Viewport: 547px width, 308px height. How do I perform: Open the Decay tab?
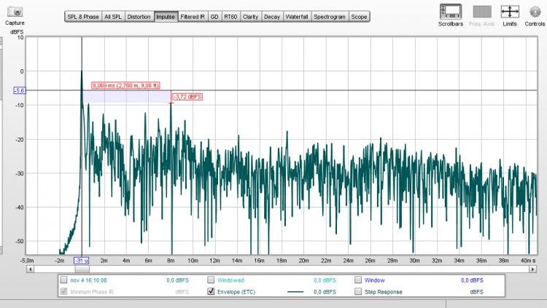(272, 17)
